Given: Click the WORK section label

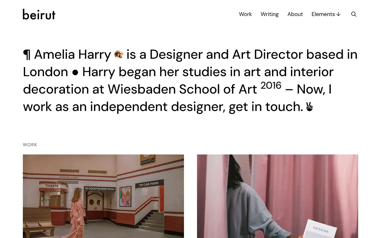Looking at the screenshot, I should pyautogui.click(x=30, y=145).
